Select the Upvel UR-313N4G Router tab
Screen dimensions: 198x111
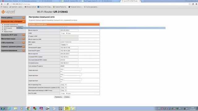coord(131,1)
